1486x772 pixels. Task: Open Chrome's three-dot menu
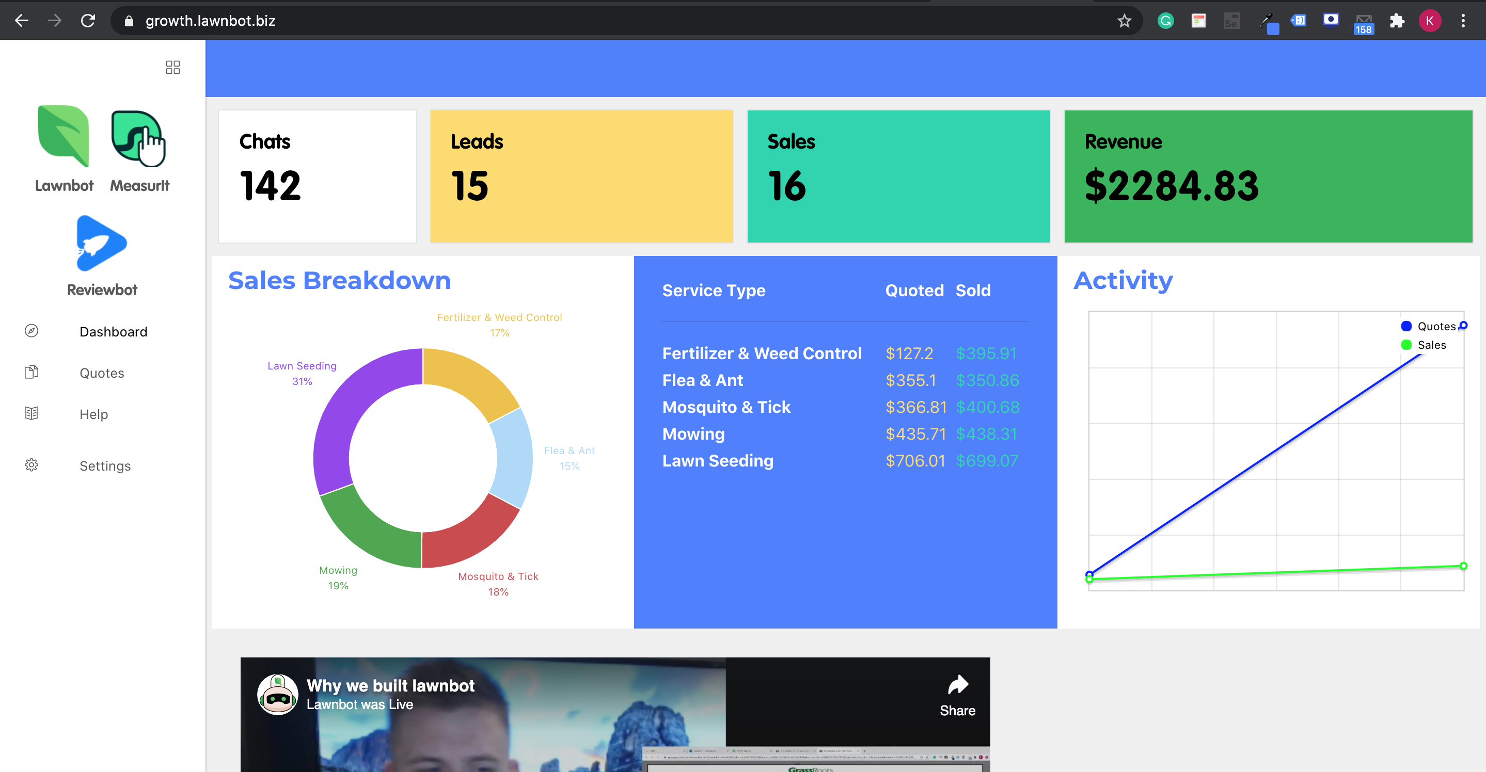(x=1463, y=21)
